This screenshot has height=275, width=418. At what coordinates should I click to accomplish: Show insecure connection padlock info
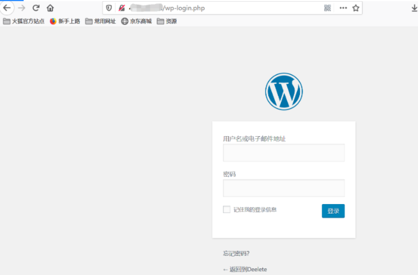(x=122, y=8)
